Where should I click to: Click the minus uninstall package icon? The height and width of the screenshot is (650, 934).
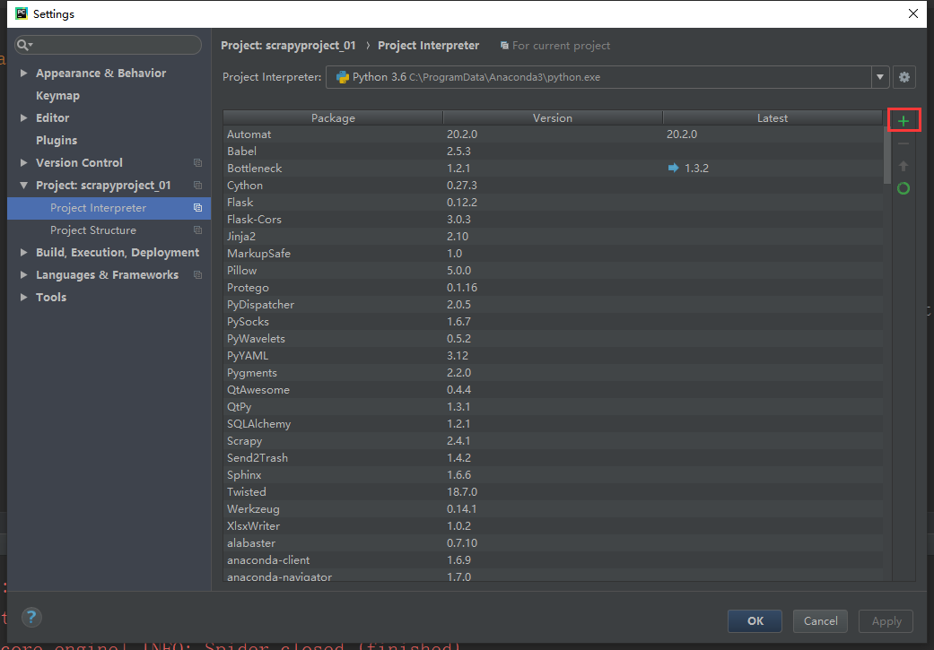(903, 143)
